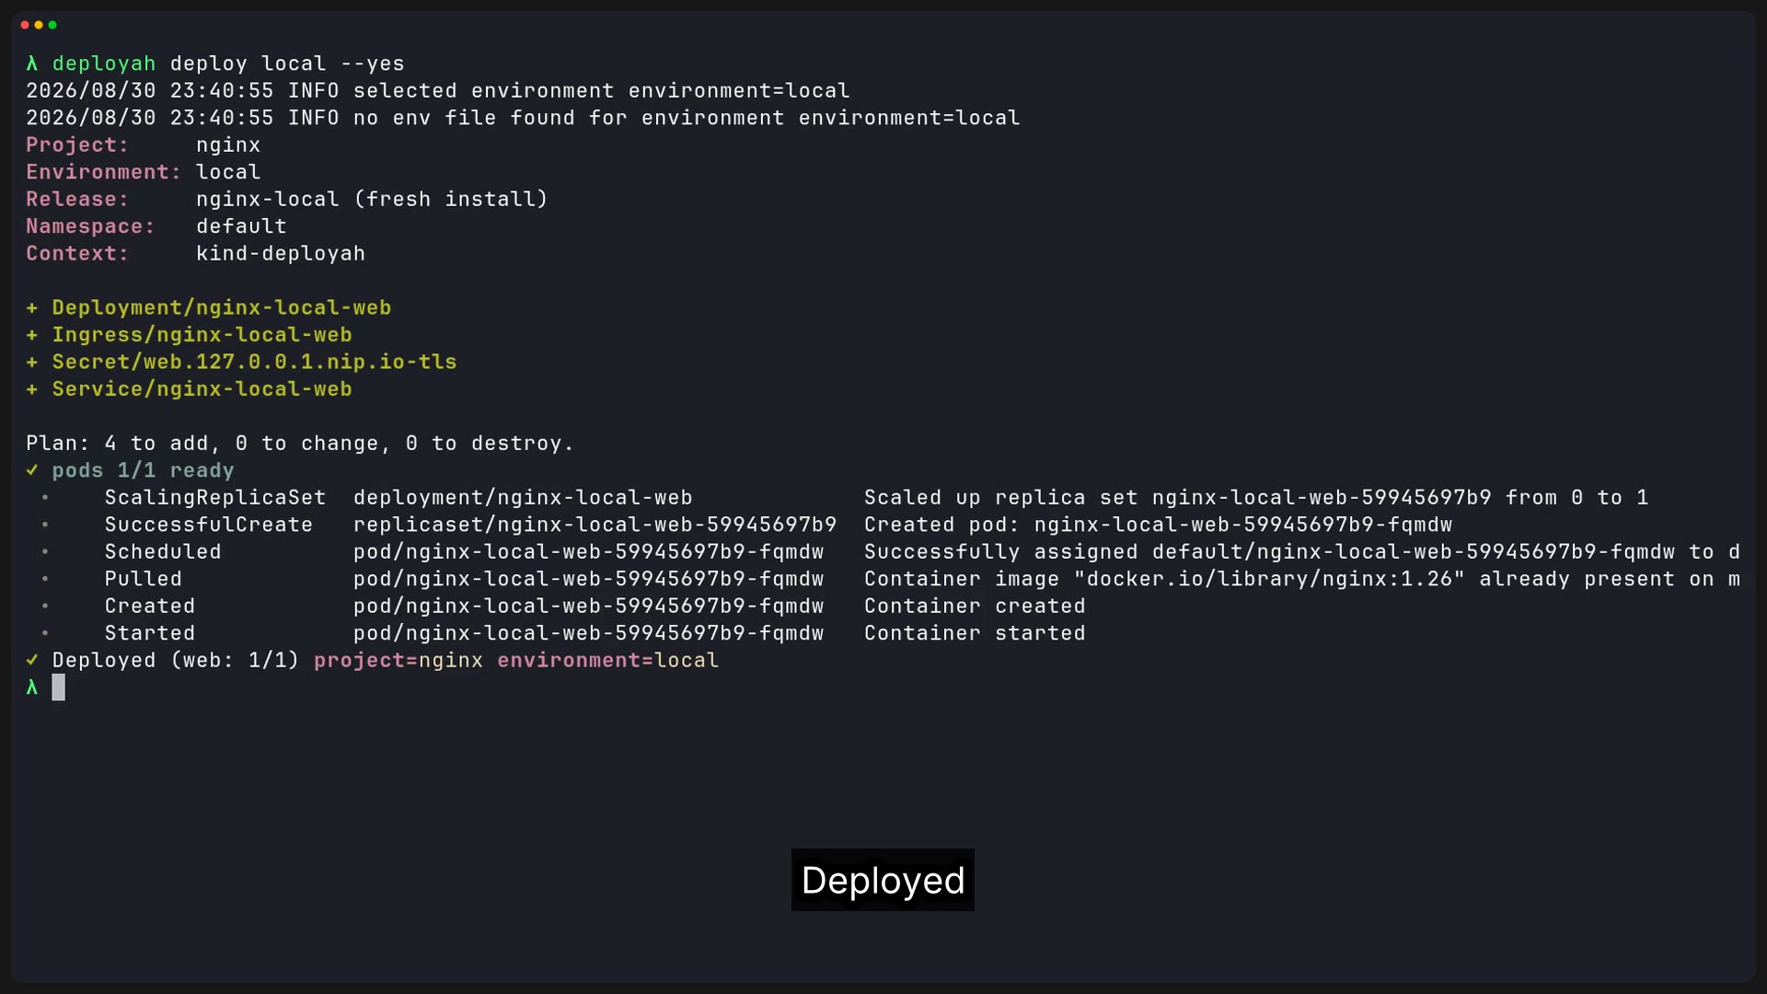Click the 'Container started' message
The width and height of the screenshot is (1767, 994).
click(975, 634)
